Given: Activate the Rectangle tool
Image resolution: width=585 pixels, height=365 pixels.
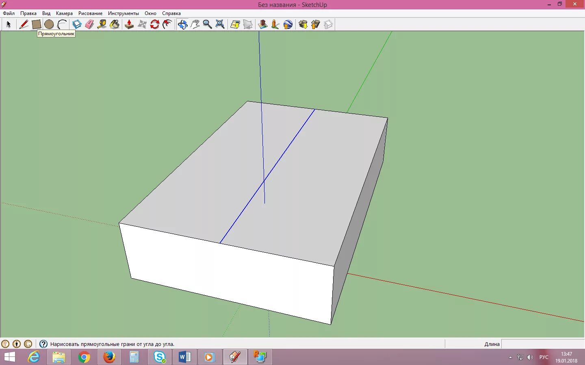Looking at the screenshot, I should coord(36,24).
